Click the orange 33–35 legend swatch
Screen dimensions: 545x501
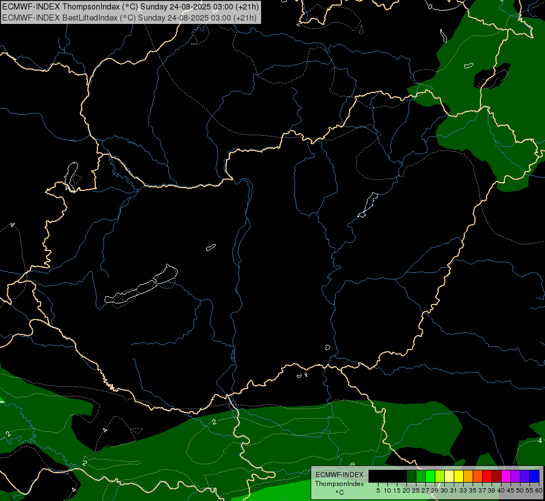click(468, 476)
